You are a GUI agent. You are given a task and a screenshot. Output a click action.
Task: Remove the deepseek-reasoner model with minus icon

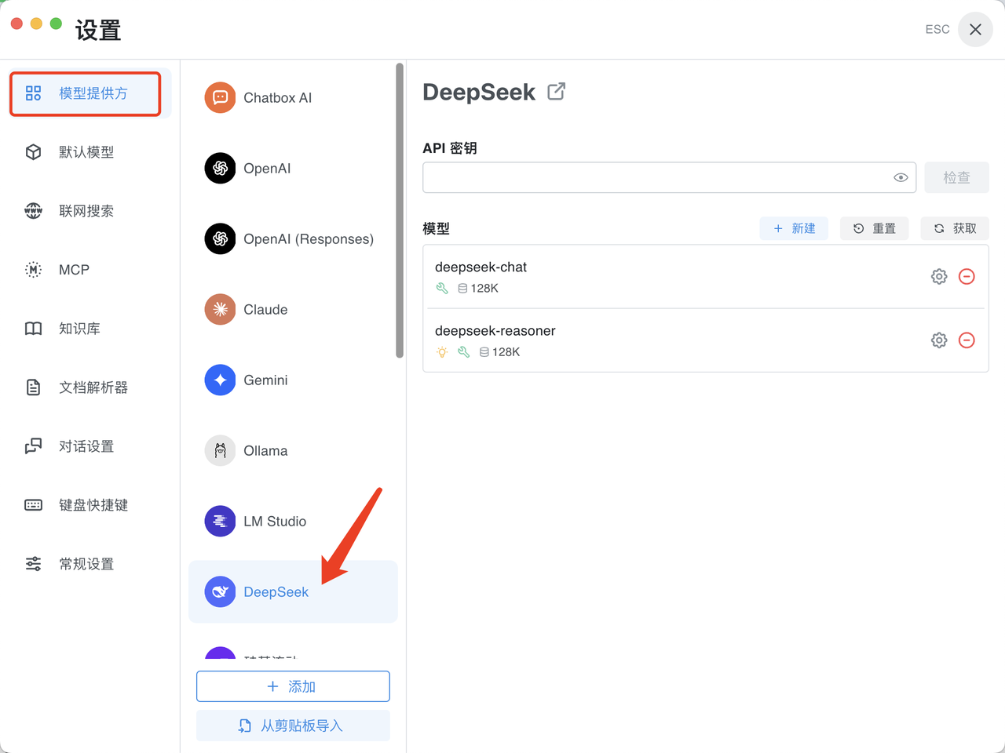coord(967,340)
